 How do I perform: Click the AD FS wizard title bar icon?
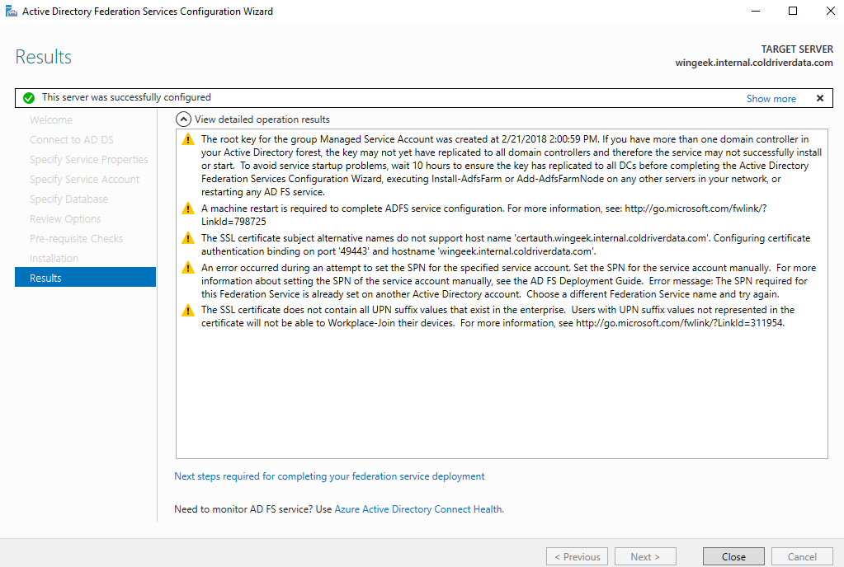[10, 12]
